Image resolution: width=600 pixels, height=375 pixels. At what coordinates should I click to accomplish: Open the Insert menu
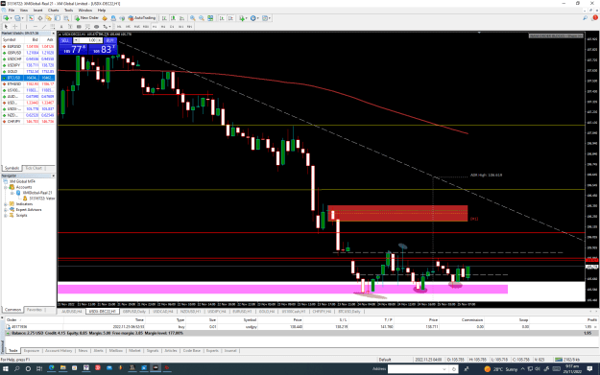pos(37,10)
